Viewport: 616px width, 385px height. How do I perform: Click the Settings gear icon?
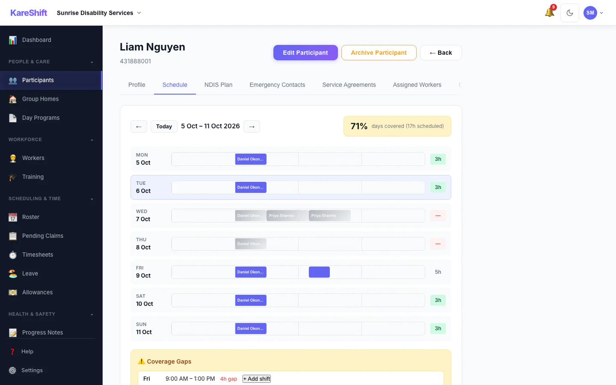tap(12, 370)
